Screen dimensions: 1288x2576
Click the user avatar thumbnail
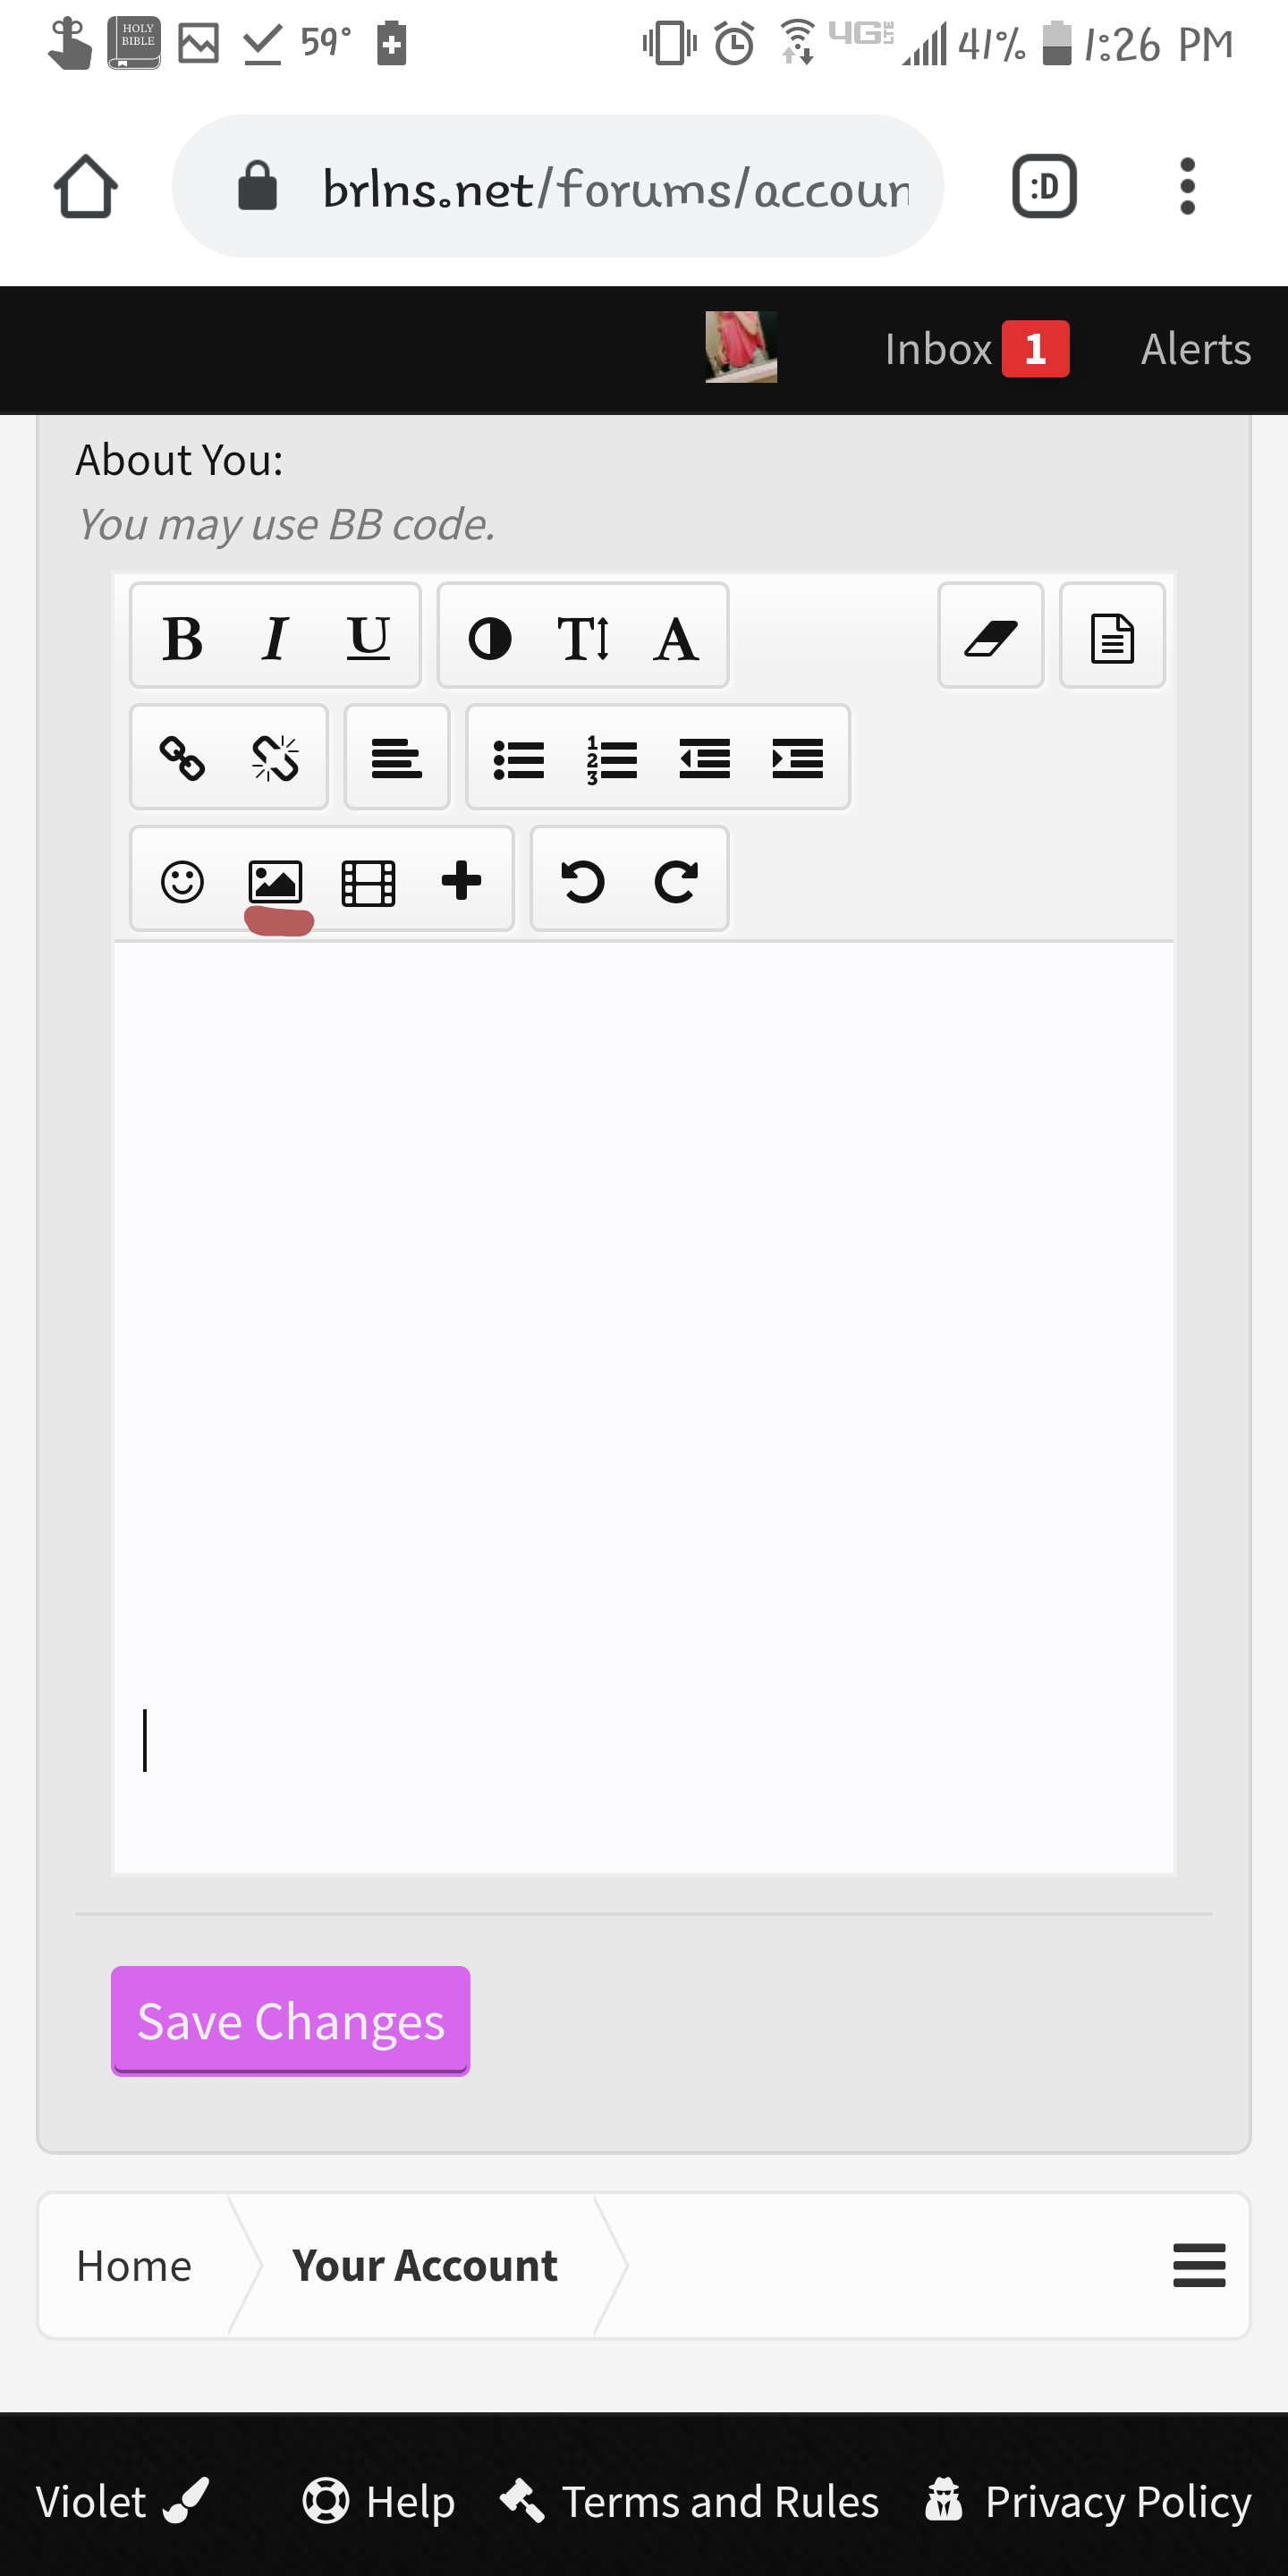[x=741, y=347]
